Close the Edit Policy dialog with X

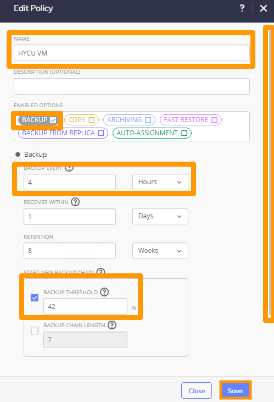(264, 8)
